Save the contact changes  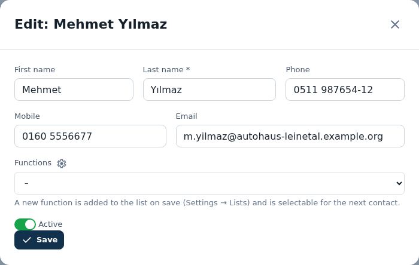point(40,240)
